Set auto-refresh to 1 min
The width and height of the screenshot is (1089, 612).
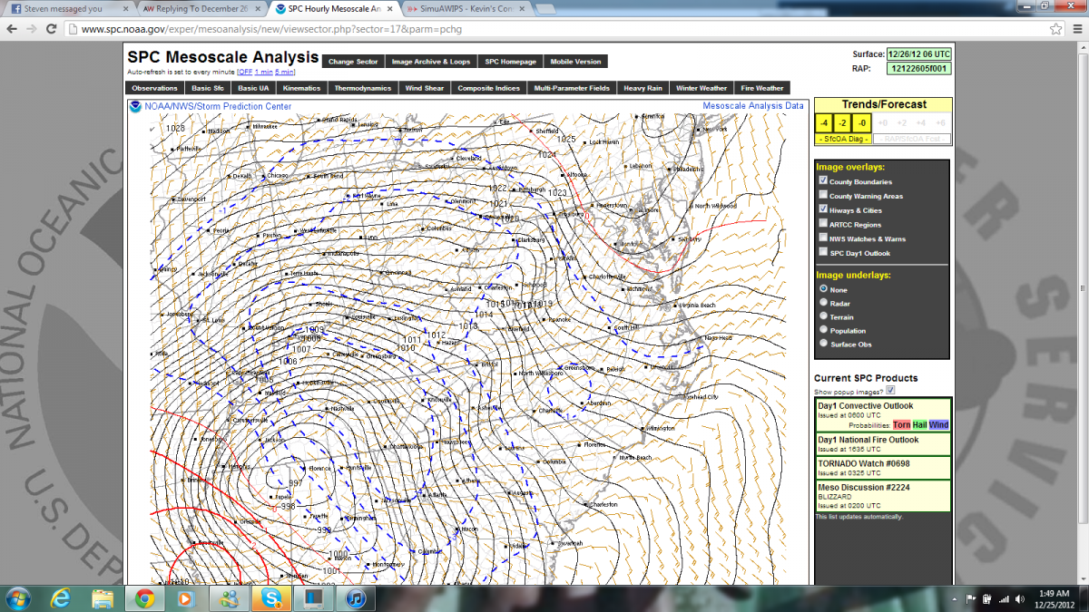(x=262, y=72)
